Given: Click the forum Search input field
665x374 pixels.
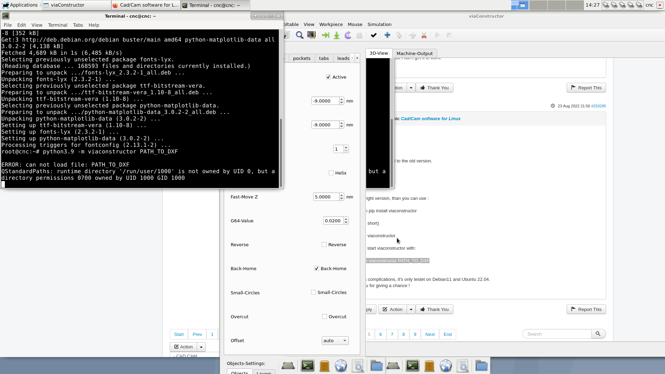Looking at the screenshot, I should [557, 334].
